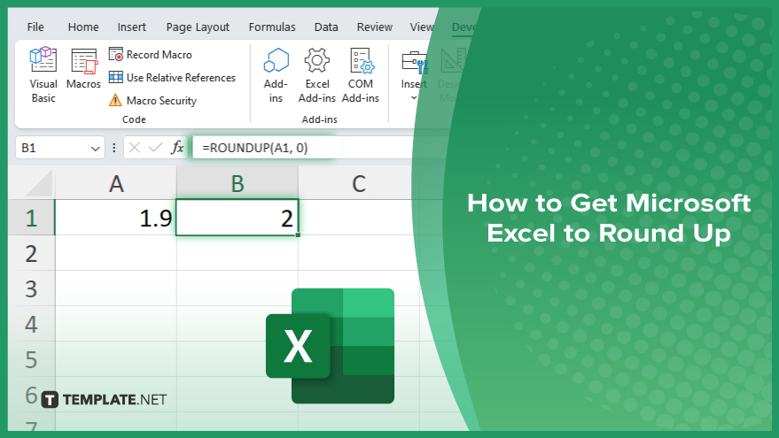Image resolution: width=779 pixels, height=438 pixels.
Task: Start Record Macro
Action: 151,54
